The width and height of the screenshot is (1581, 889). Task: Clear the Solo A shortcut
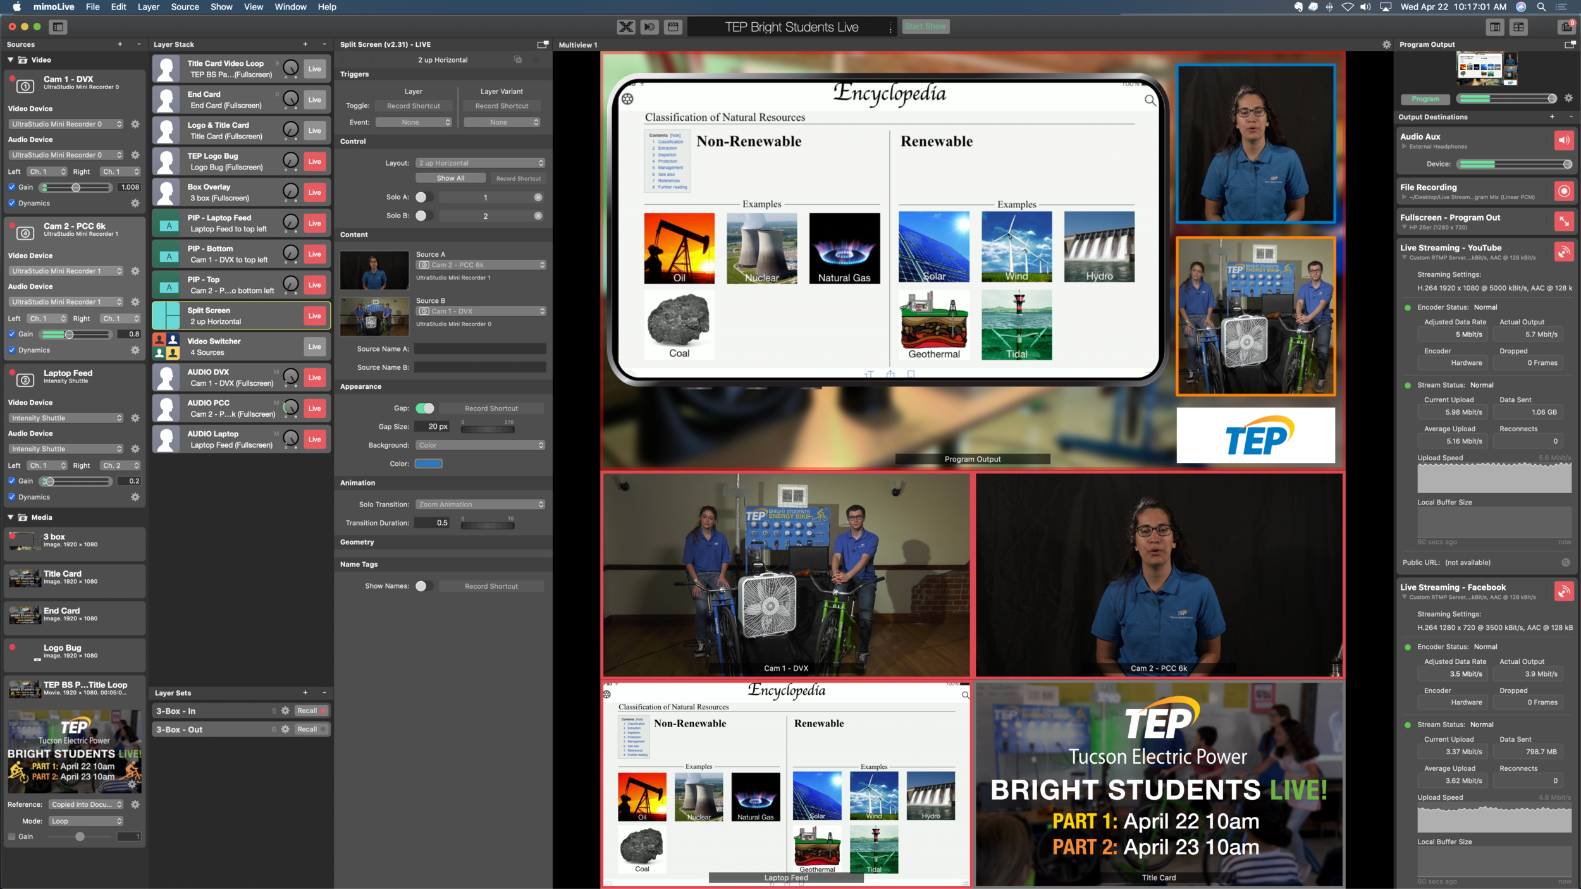coord(538,197)
